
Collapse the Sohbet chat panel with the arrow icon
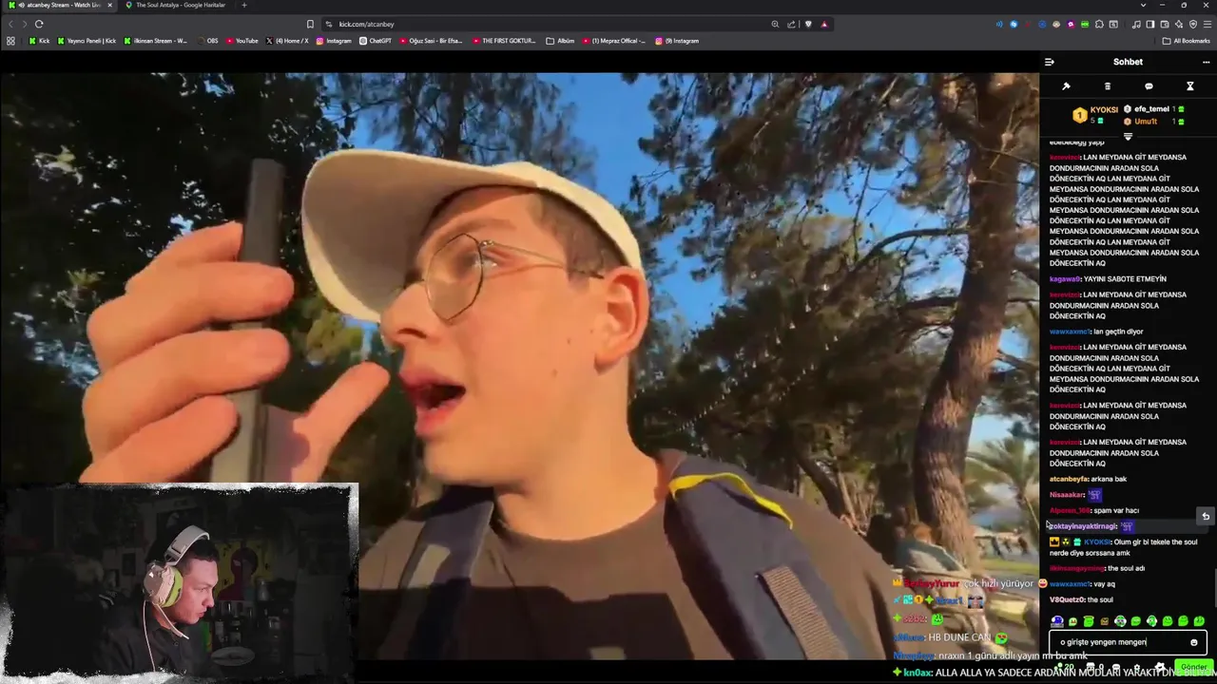tap(1049, 62)
